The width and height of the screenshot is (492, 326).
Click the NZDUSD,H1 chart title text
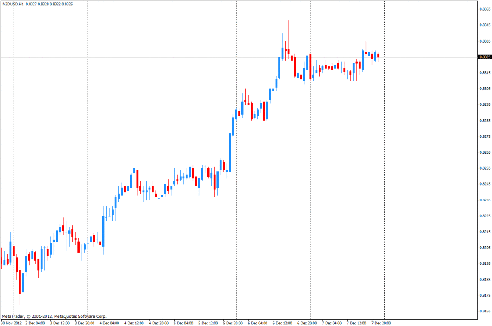pos(12,4)
